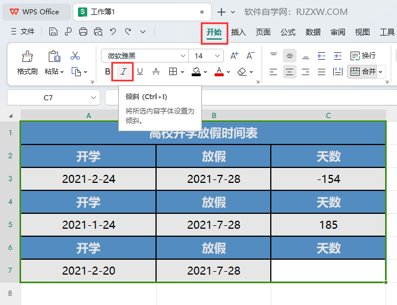This screenshot has height=305, width=397.
Task: Align cell text to the left
Action: click(274, 72)
